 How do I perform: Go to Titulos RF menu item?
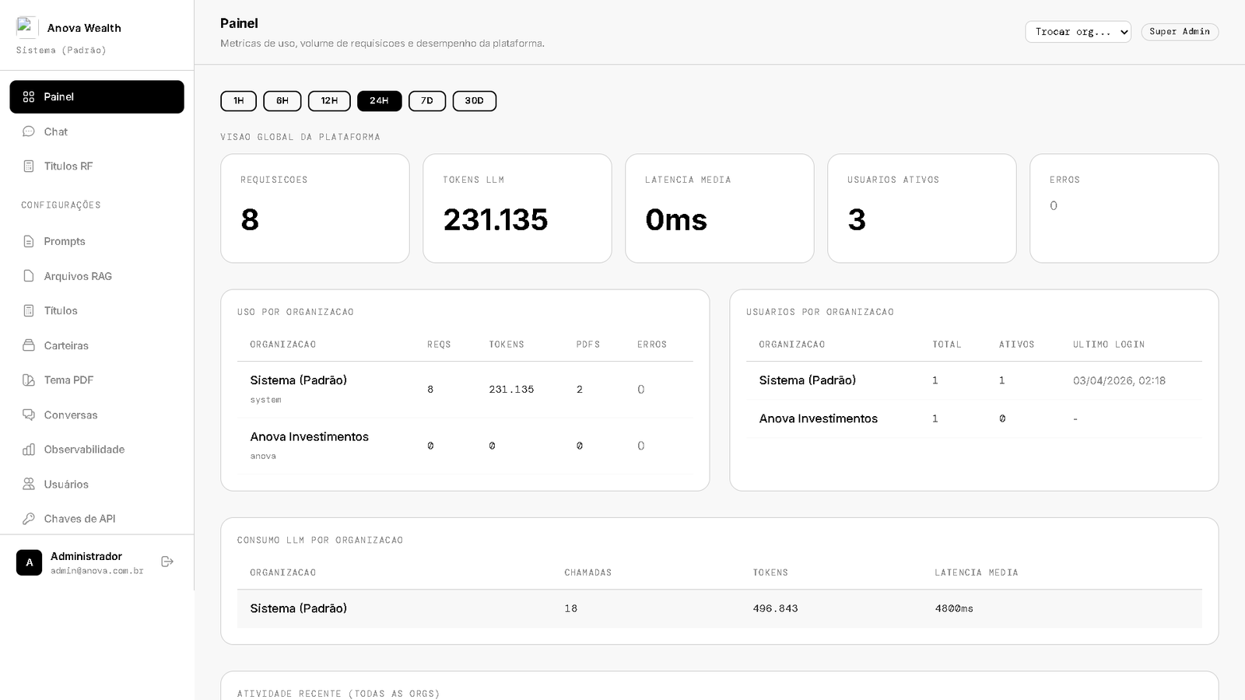pyautogui.click(x=68, y=166)
